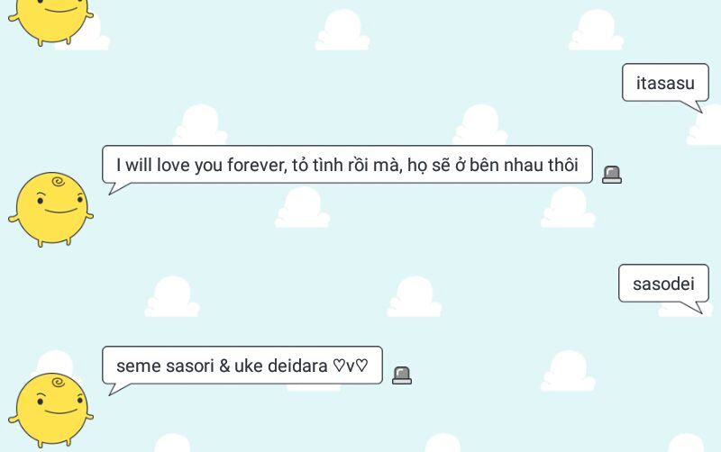
Task: Select the 'seme sasori & uke deidara' bubble
Action: tap(242, 366)
